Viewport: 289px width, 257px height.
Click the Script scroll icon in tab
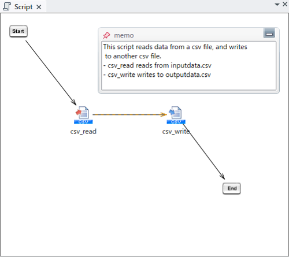coord(7,6)
